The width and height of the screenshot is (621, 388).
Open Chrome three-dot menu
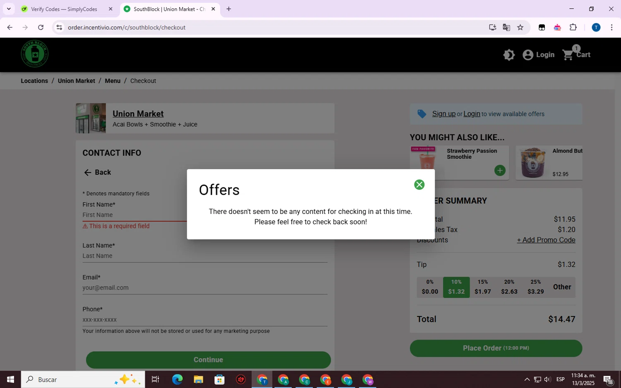[611, 27]
